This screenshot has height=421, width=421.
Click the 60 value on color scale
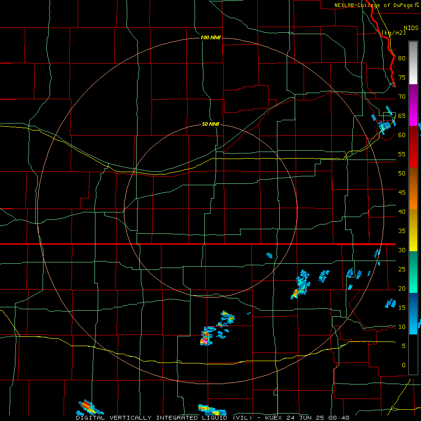pos(402,135)
